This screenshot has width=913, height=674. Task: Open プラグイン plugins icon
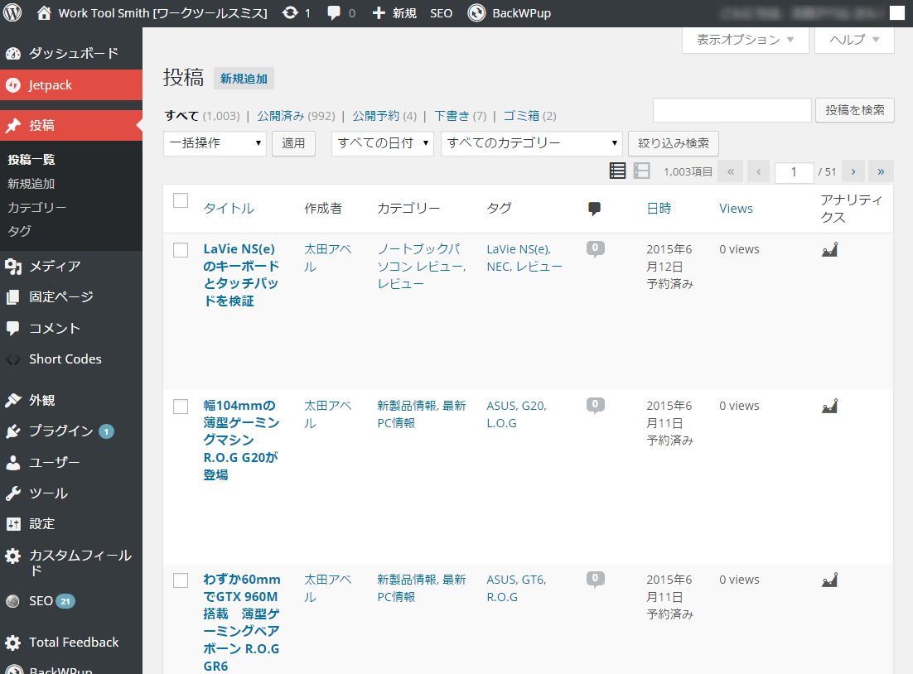(12, 431)
